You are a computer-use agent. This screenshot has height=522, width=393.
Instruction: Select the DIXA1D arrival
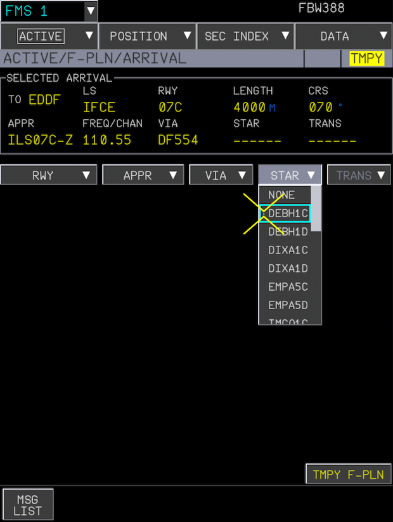pos(285,269)
